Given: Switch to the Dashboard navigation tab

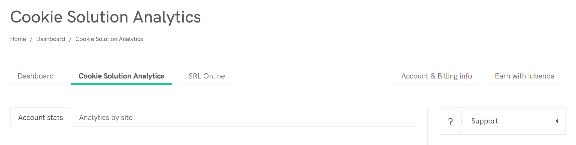Looking at the screenshot, I should tap(36, 76).
